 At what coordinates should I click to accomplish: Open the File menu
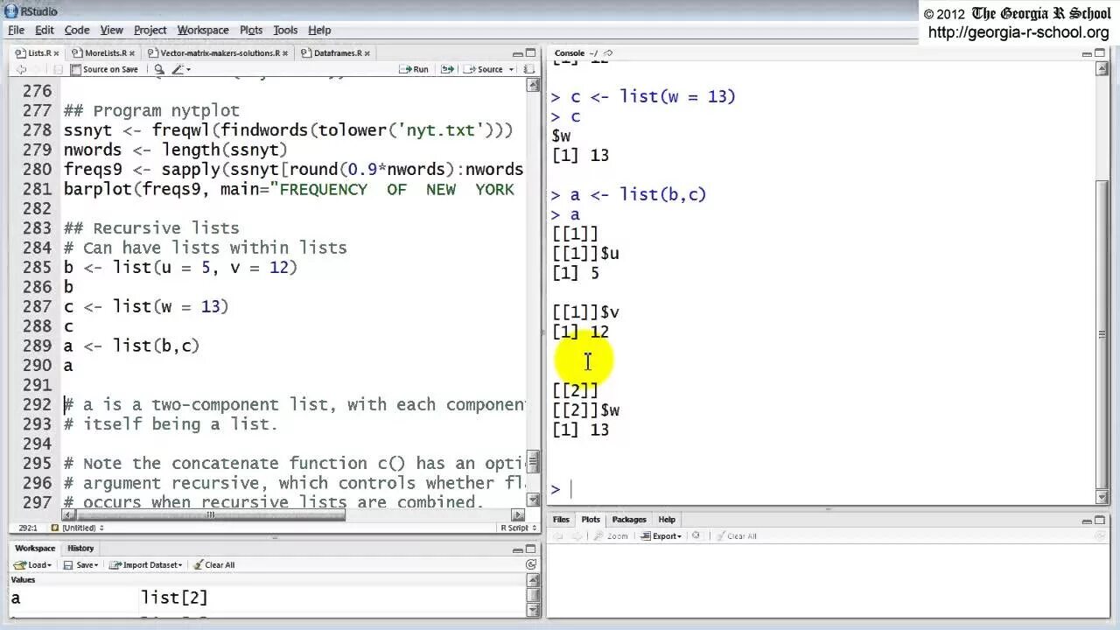click(16, 30)
